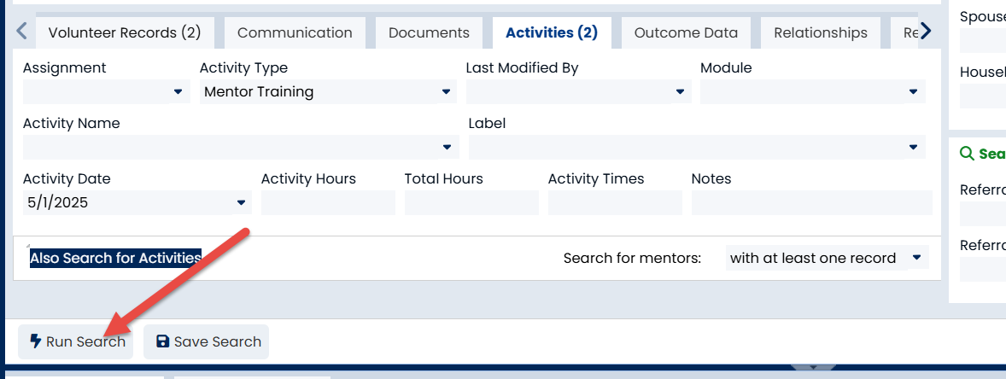Screen dimensions: 1006x379
Task: Click the Run Search button
Action: pyautogui.click(x=77, y=341)
